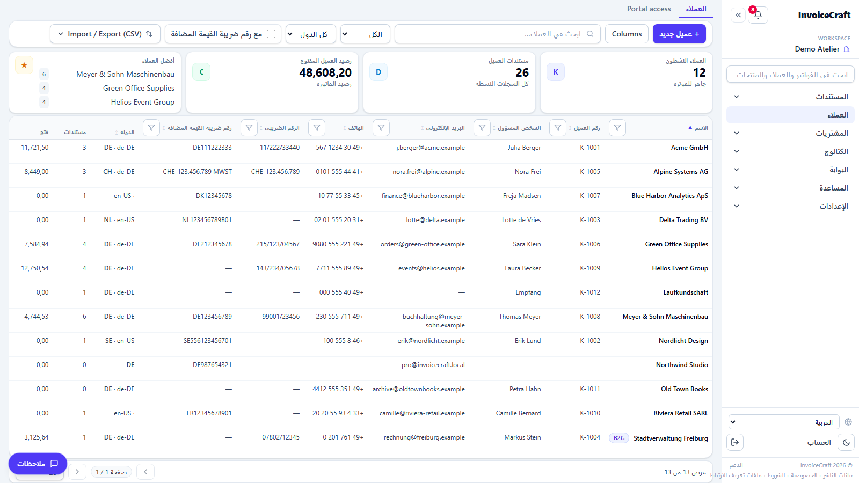
Task: Enable the مع رقم ضريبة القيمة المضافة checkbox
Action: pyautogui.click(x=271, y=34)
